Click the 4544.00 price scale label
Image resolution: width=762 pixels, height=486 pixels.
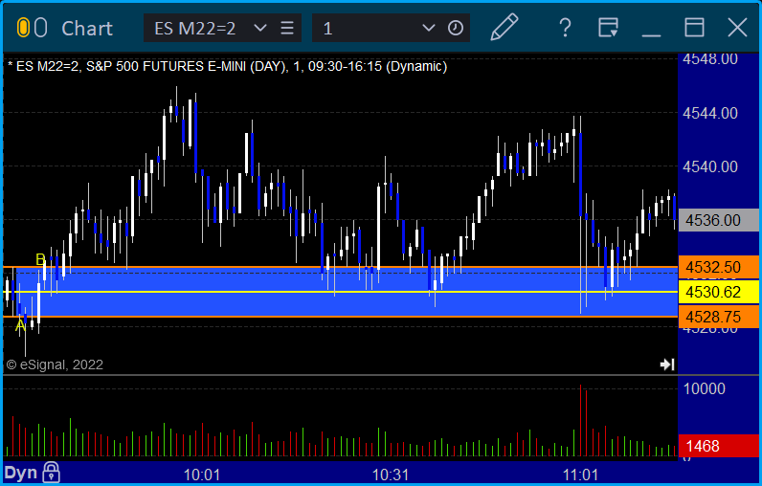(x=710, y=113)
